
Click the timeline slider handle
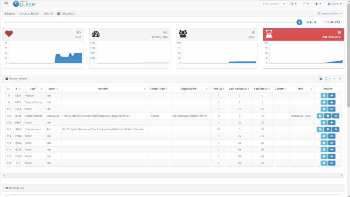pyautogui.click(x=299, y=22)
